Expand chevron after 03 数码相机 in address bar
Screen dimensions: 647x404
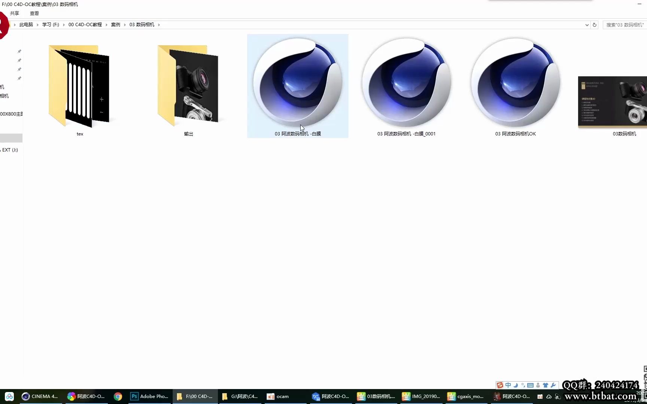click(x=159, y=25)
